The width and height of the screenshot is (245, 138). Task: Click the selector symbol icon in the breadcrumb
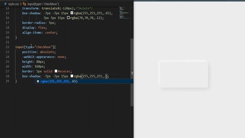click(x=24, y=4)
